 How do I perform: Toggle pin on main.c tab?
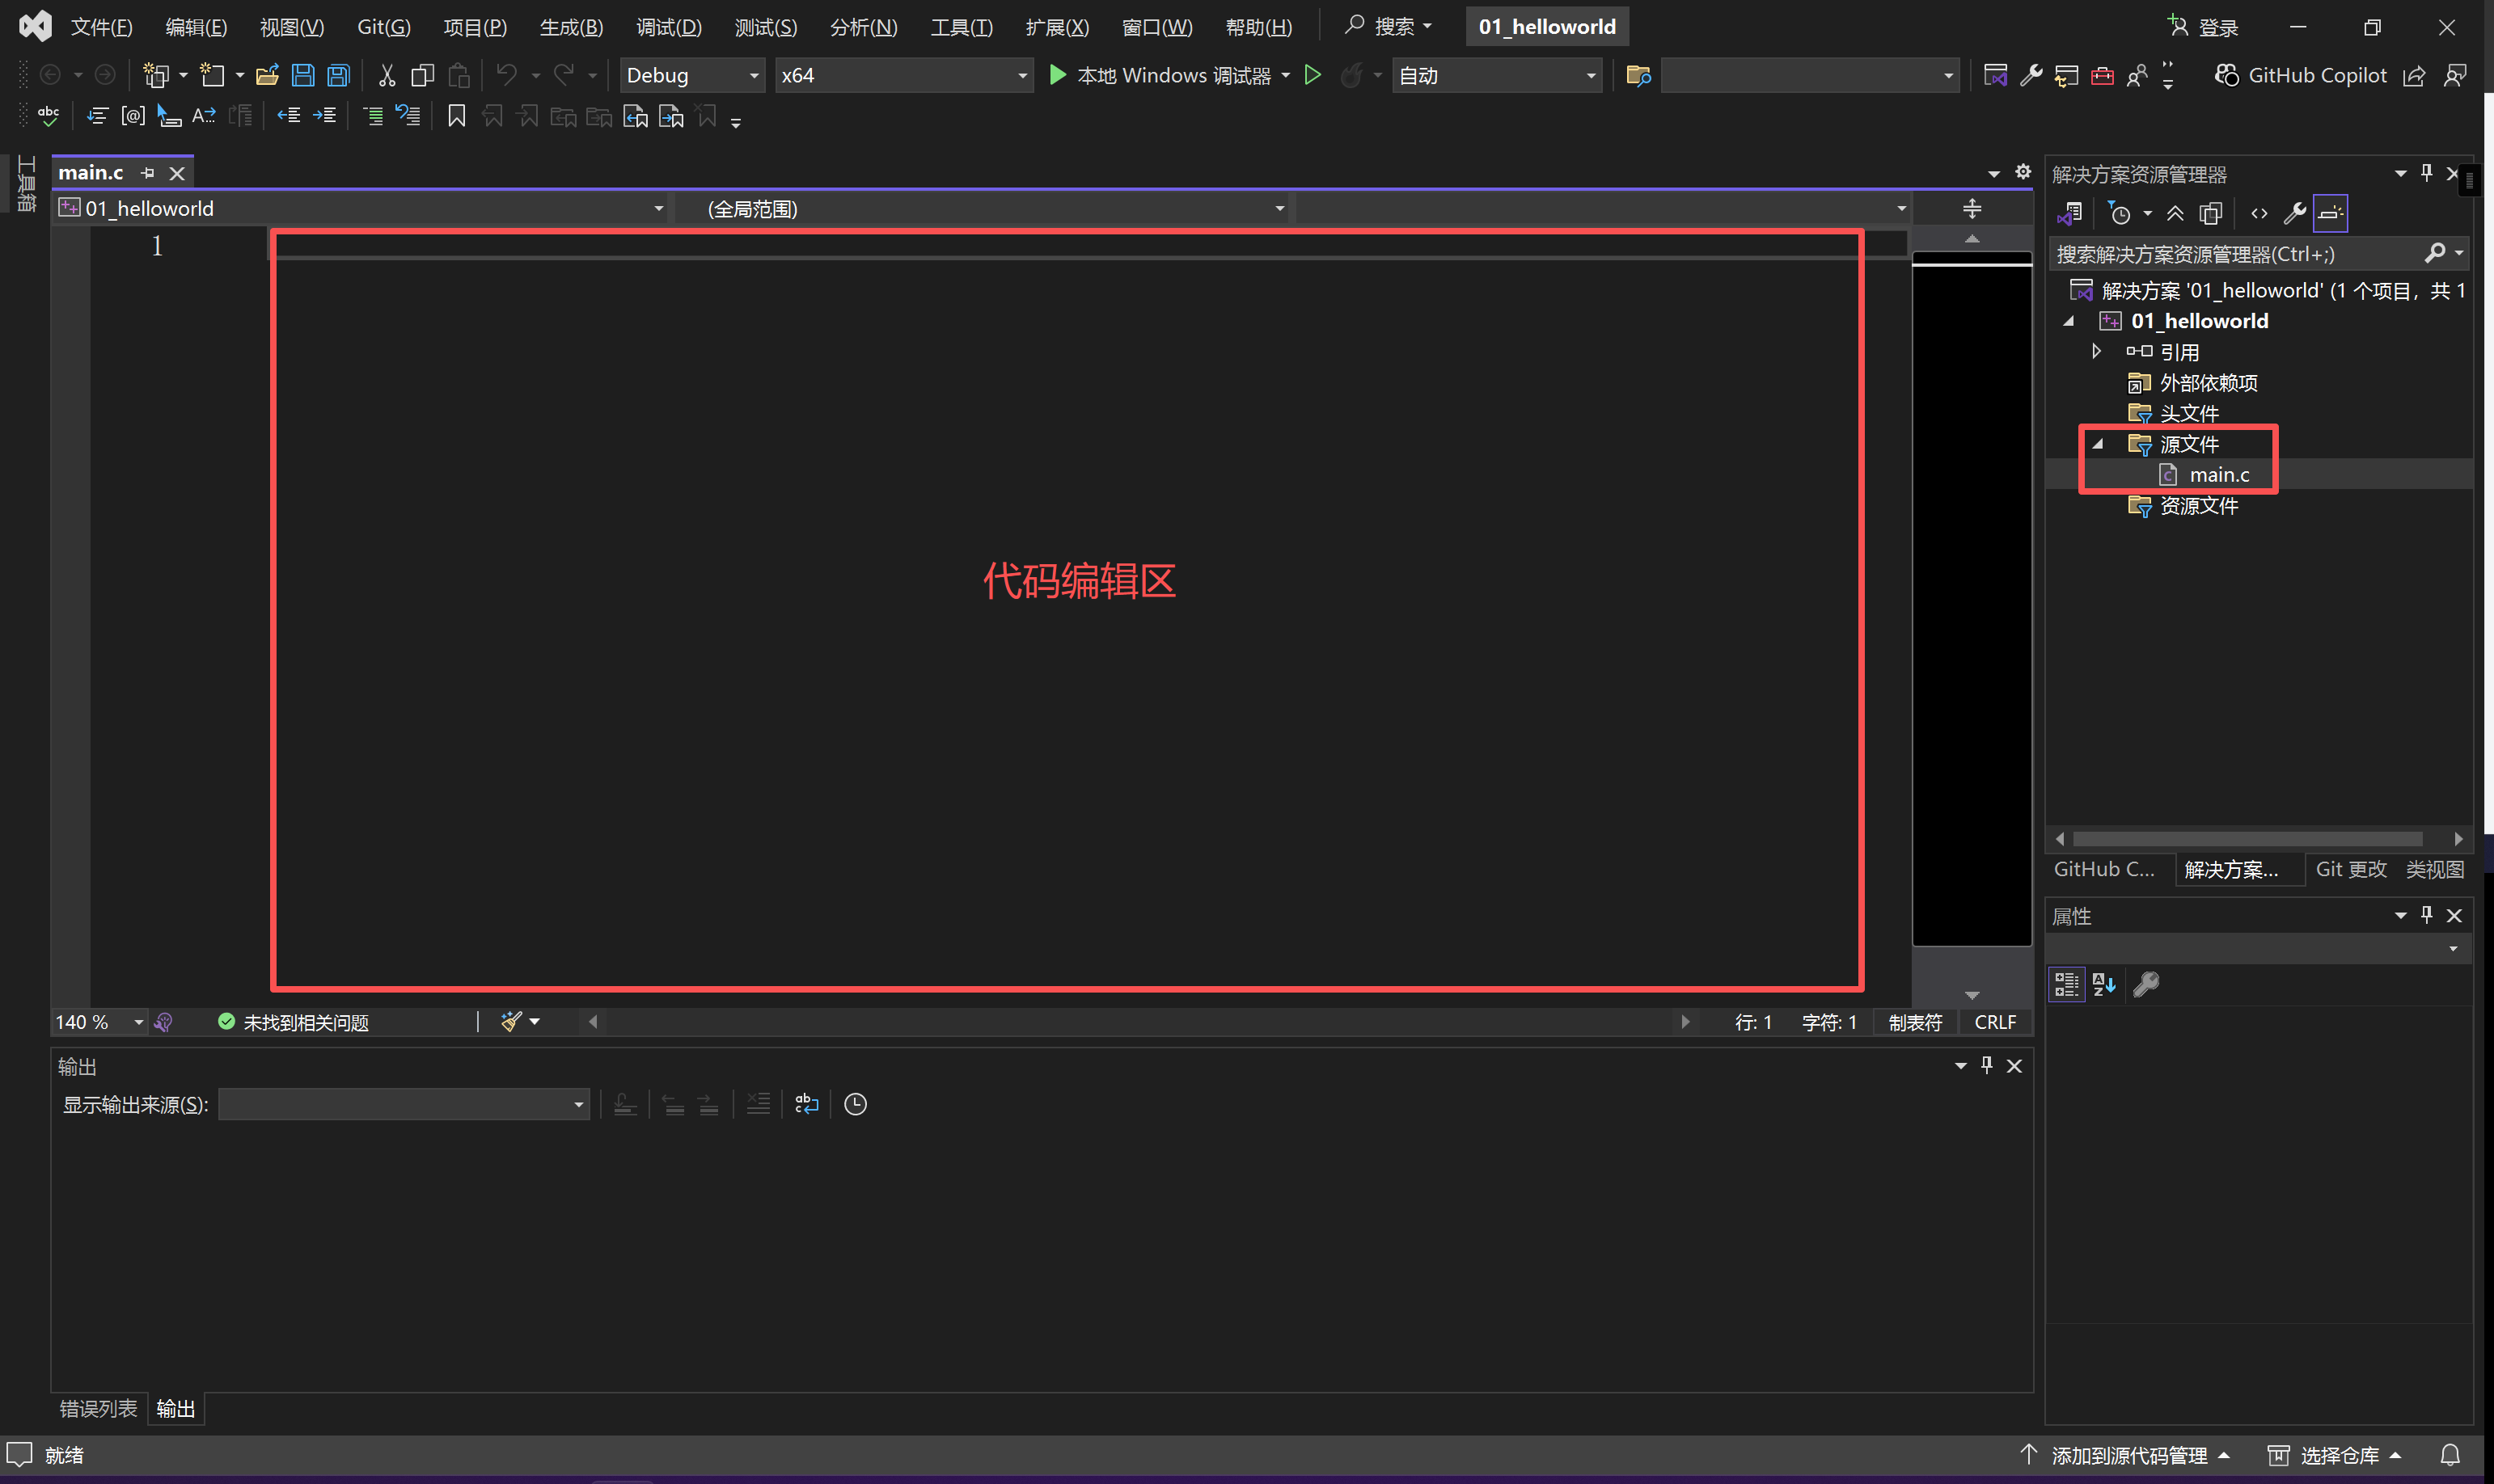click(148, 173)
